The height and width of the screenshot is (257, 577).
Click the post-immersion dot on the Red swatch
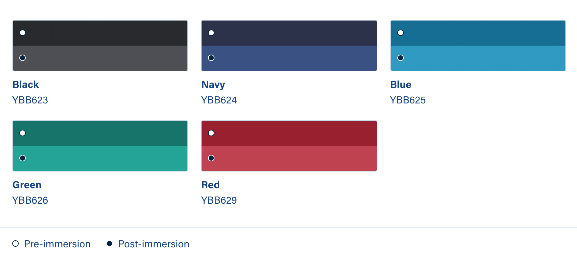pyautogui.click(x=211, y=158)
